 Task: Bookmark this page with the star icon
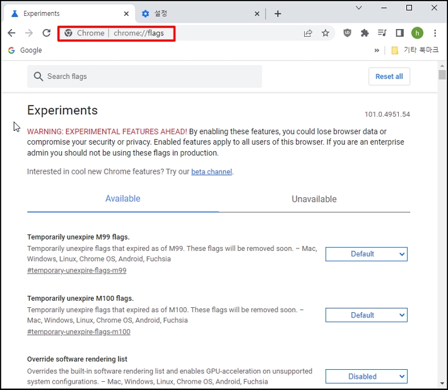(326, 34)
